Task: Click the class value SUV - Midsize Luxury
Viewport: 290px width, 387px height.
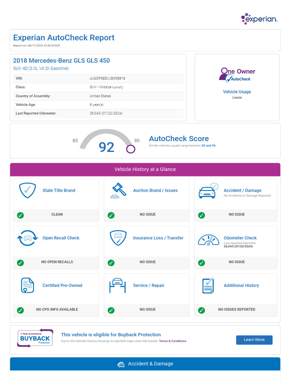Action: pyautogui.click(x=106, y=87)
